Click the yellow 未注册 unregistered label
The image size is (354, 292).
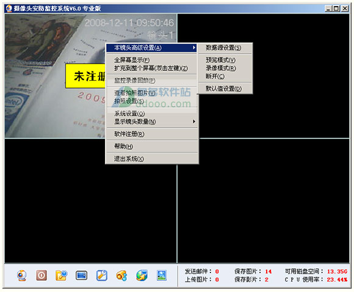point(85,76)
